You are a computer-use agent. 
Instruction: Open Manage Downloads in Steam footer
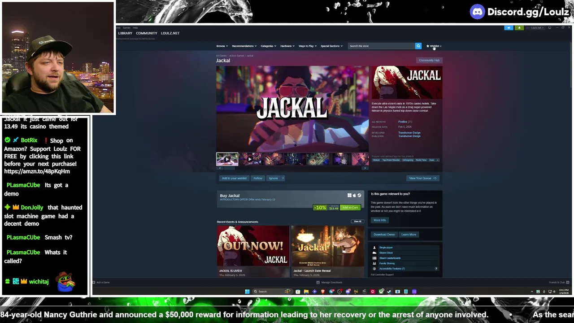(329, 282)
